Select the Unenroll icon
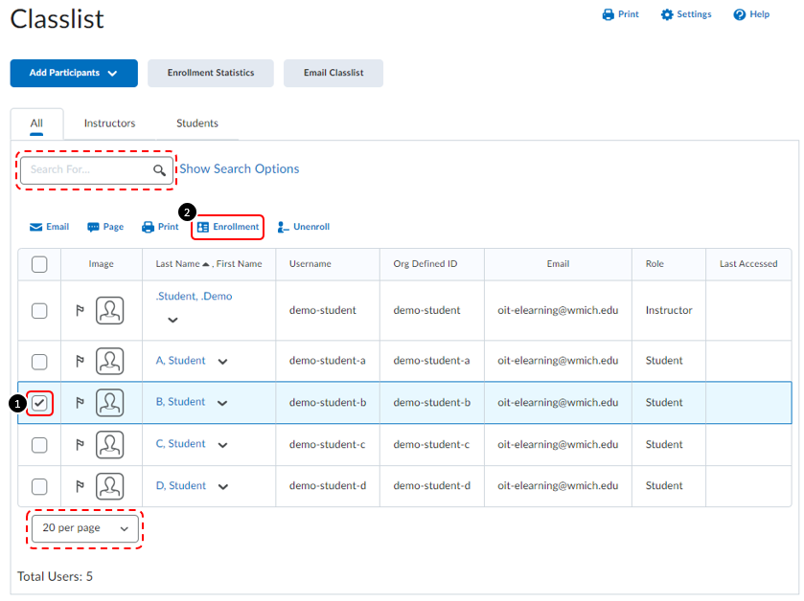804x601 pixels. (x=304, y=227)
